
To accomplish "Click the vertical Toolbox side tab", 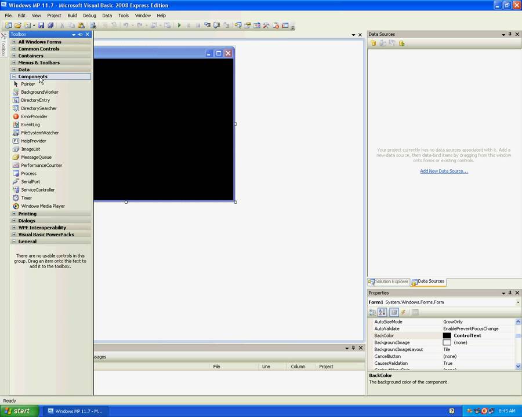I will click(x=3, y=45).
